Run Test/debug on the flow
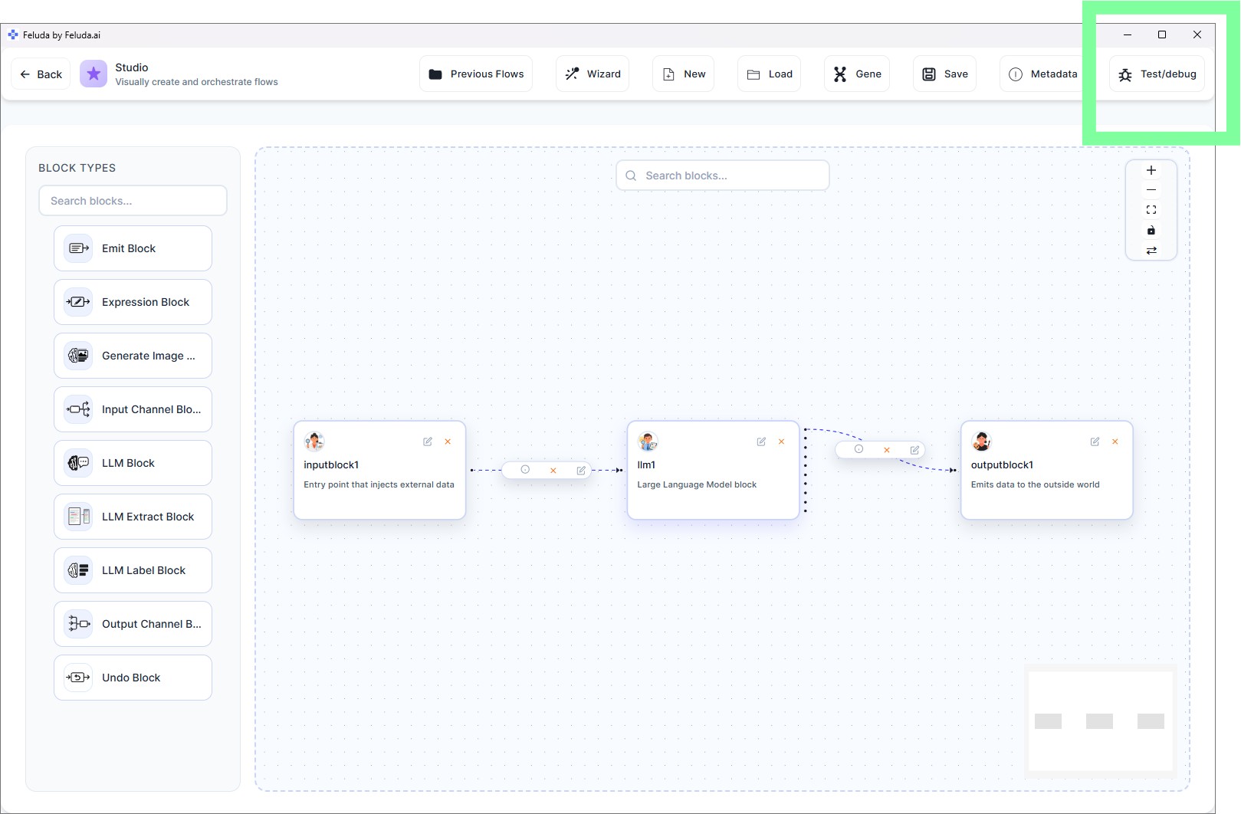Viewport: 1241px width, 814px height. click(1157, 74)
